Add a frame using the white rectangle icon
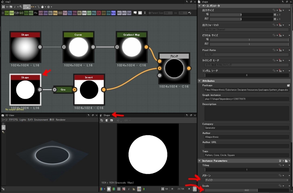This screenshot has height=193, width=293. [x=140, y=13]
